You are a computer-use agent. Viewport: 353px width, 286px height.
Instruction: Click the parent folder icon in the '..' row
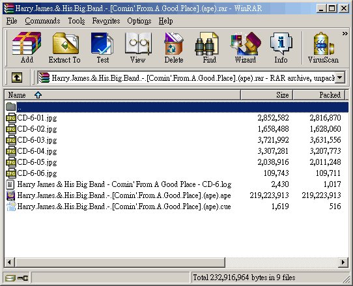tap(10, 107)
